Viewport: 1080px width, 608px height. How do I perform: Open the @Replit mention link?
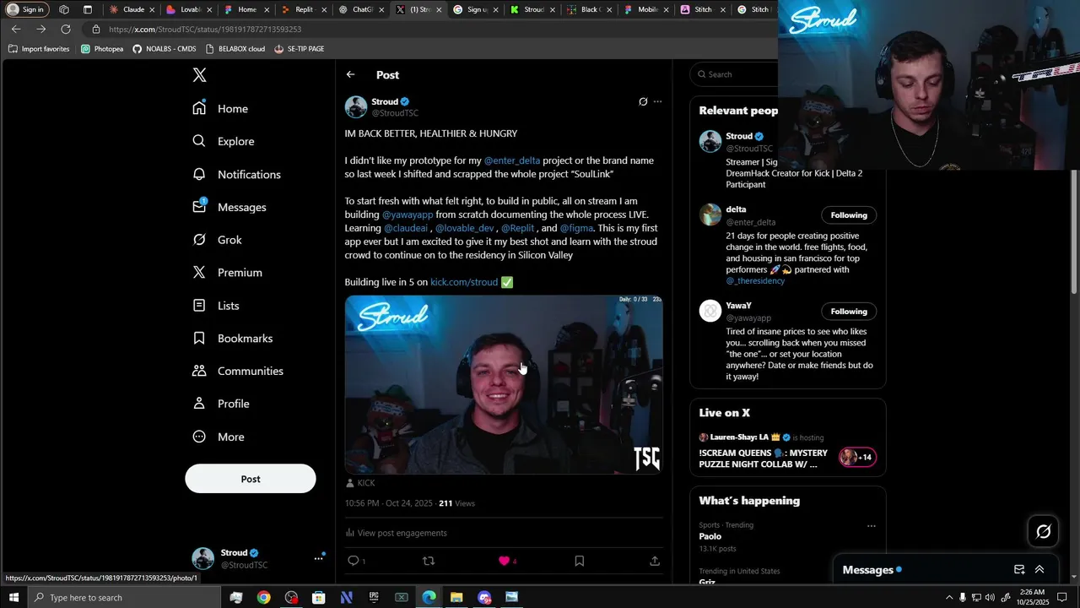(517, 228)
